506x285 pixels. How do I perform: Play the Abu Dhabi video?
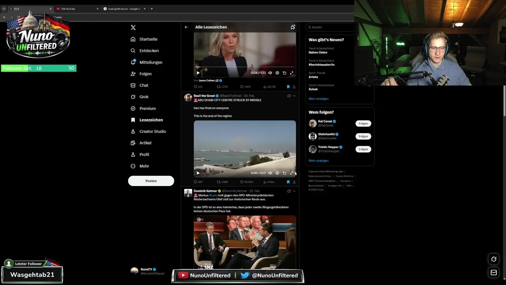point(198,173)
